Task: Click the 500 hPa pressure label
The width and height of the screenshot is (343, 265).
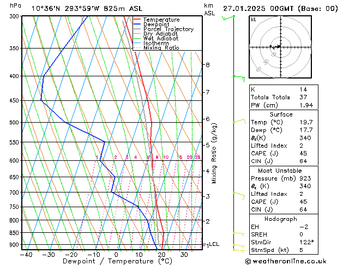Action: tap(15, 123)
